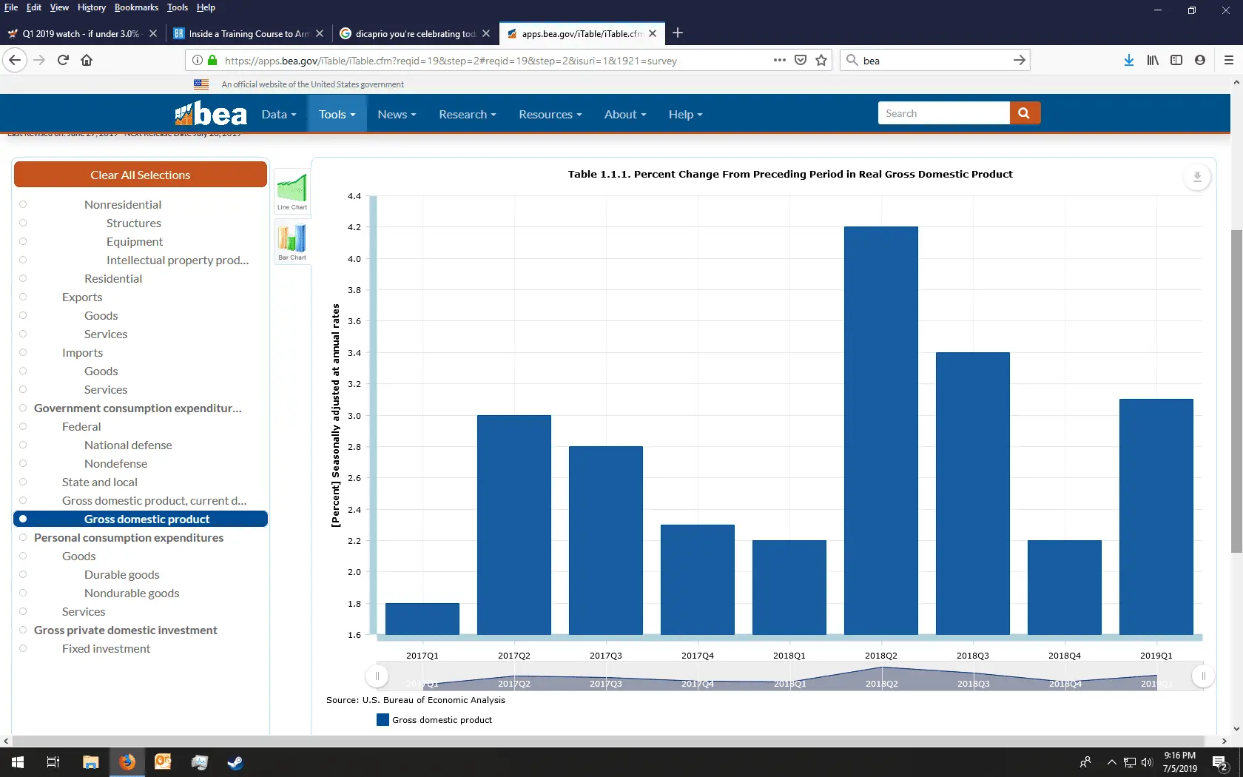Open the Firefox downloads arrow

click(x=1128, y=61)
